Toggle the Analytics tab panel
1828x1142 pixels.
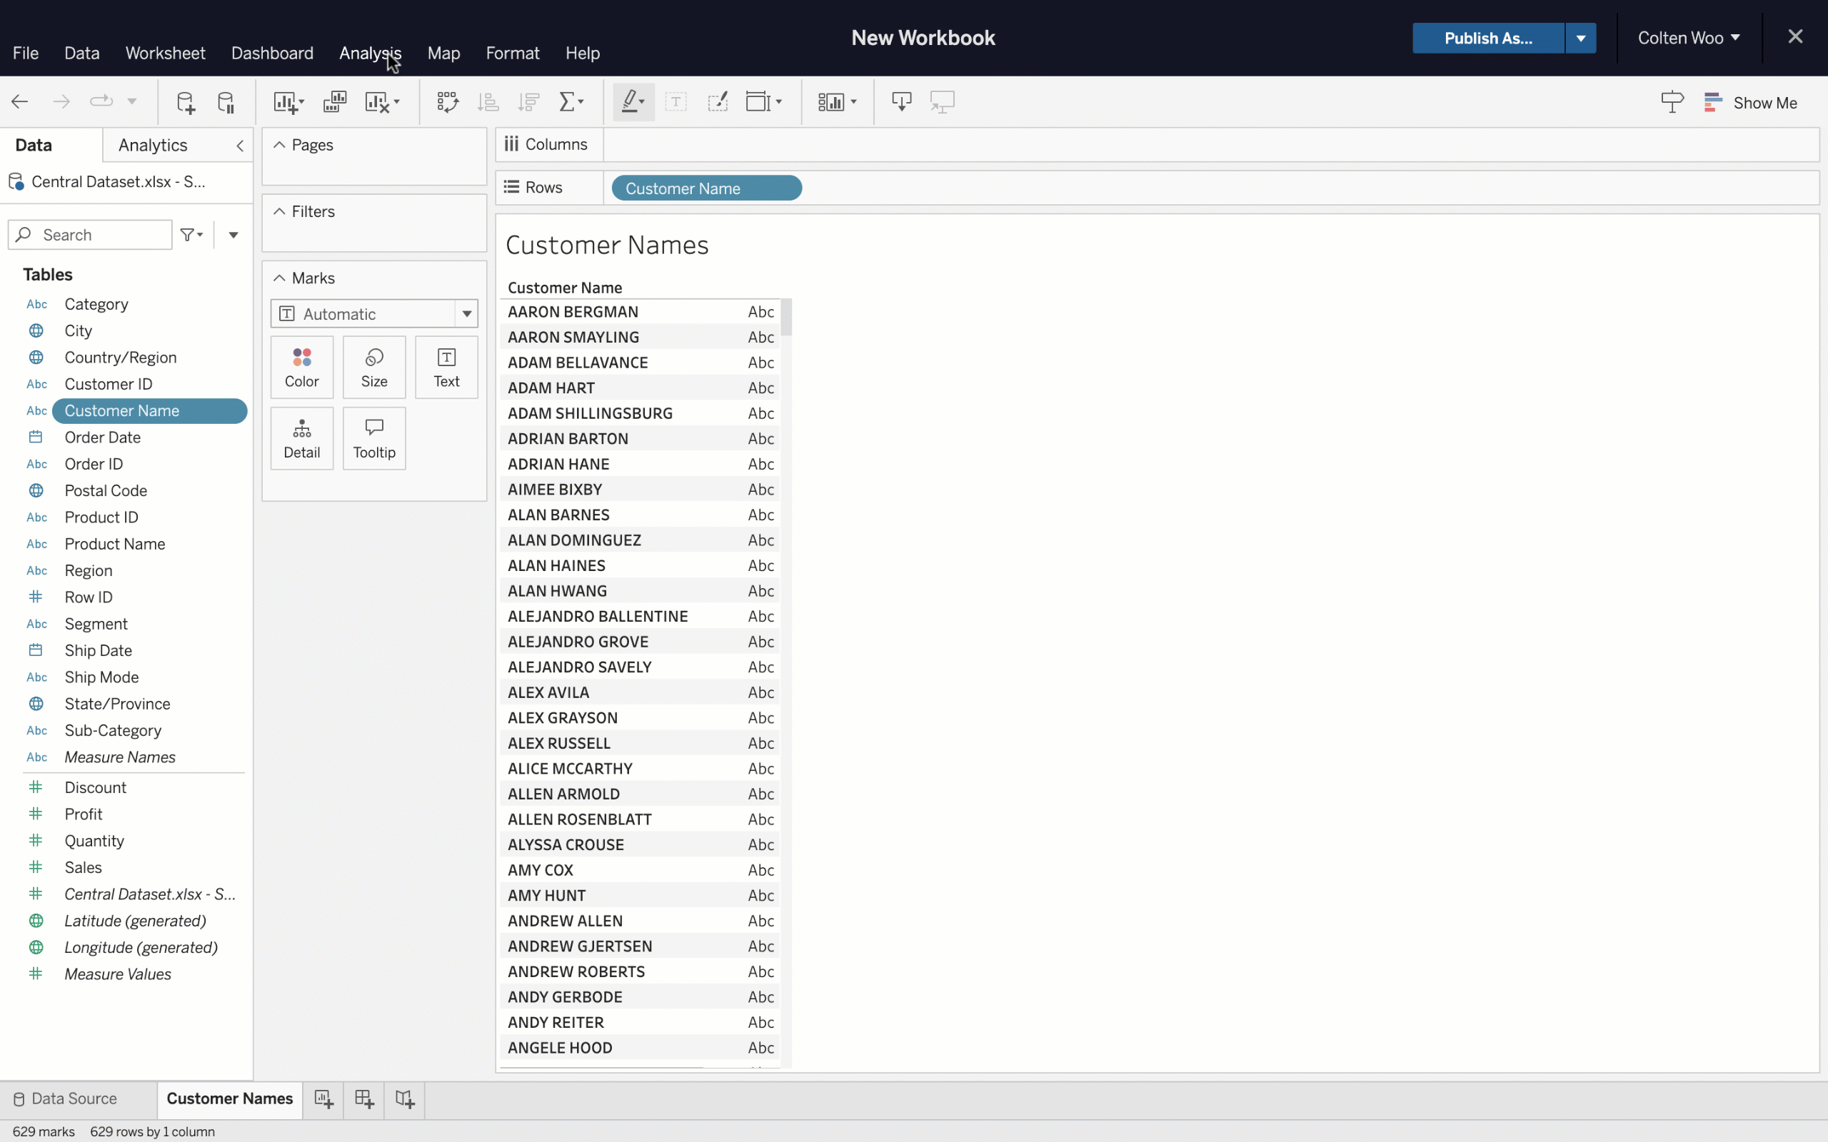153,145
